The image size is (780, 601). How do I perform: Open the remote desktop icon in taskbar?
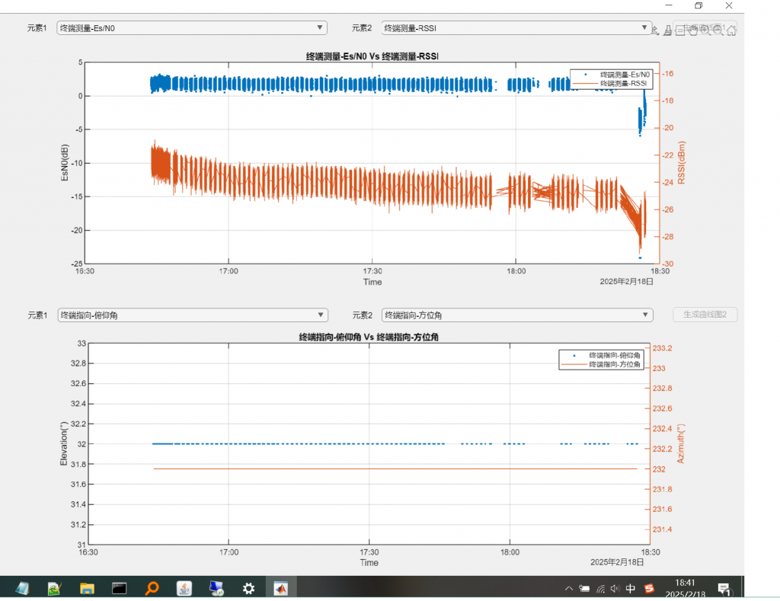(216, 589)
